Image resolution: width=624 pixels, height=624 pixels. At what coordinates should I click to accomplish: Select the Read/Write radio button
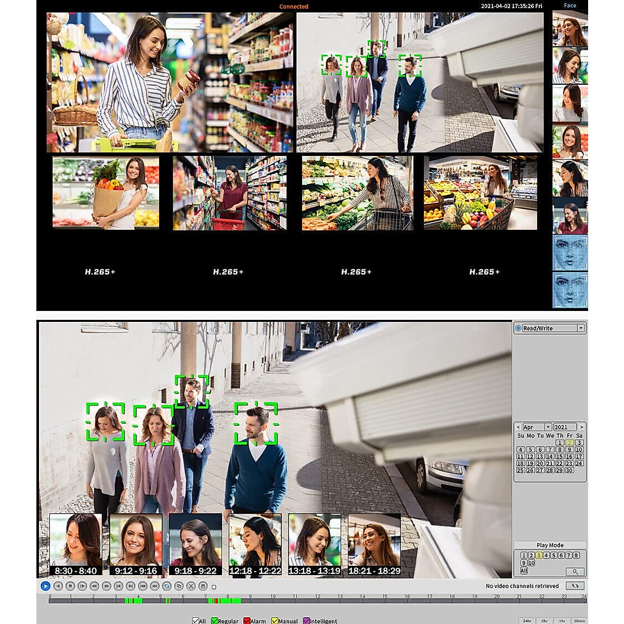tap(518, 328)
